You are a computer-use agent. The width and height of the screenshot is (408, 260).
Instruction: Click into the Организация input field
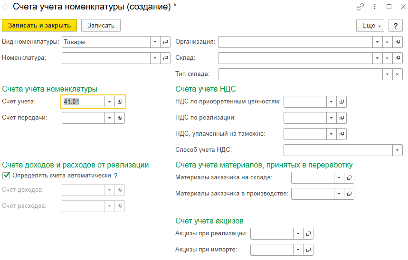pyautogui.click(x=295, y=42)
